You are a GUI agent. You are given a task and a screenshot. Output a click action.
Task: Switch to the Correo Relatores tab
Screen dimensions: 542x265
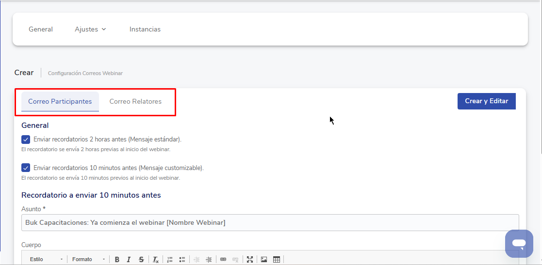pyautogui.click(x=135, y=102)
